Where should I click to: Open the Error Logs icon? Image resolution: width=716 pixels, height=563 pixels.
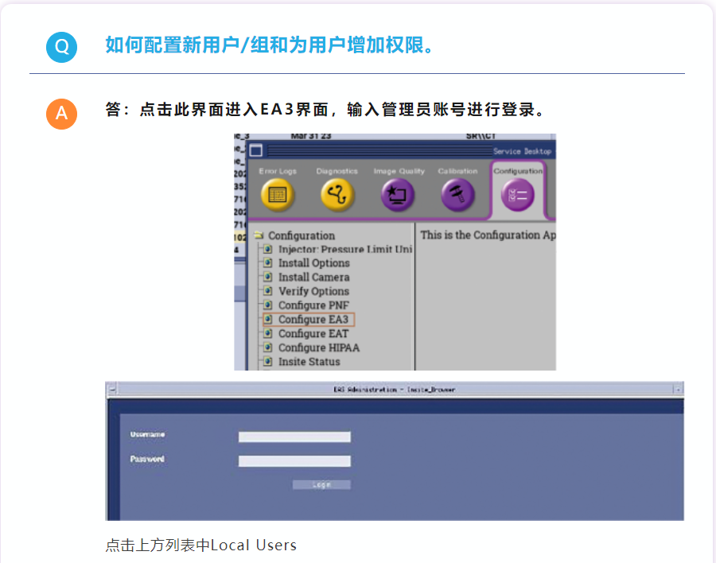pos(278,195)
